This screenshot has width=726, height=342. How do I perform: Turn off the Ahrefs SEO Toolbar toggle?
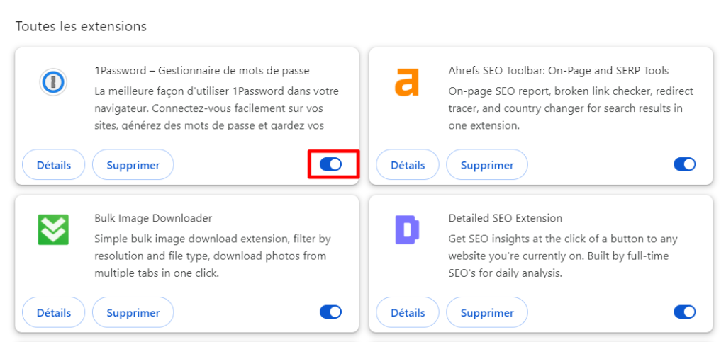tap(684, 165)
